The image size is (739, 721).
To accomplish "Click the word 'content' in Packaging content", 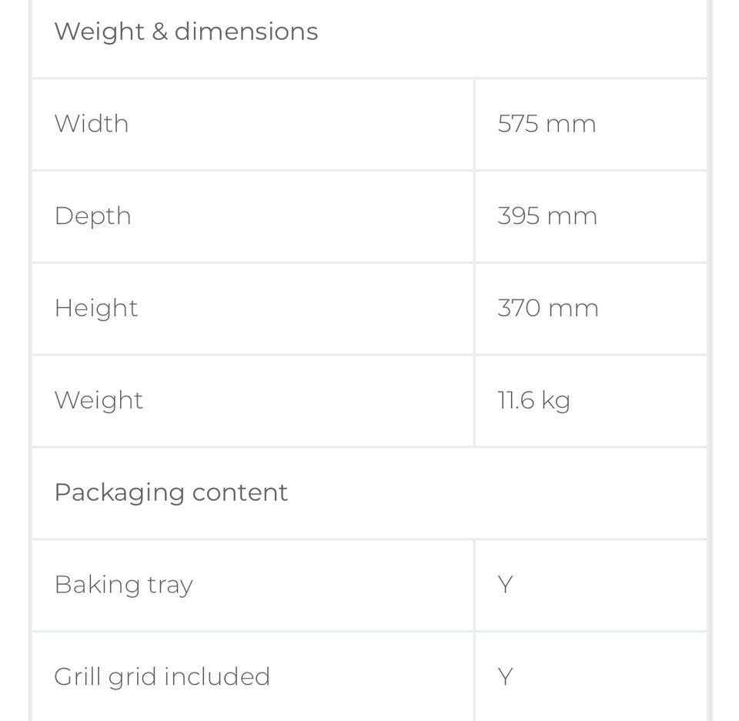I will [x=239, y=492].
